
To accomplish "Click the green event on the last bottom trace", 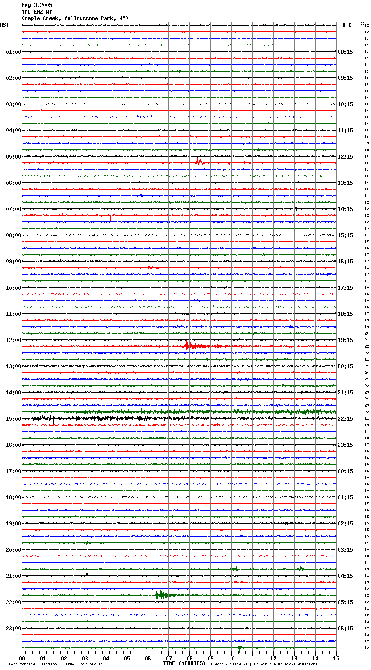I will point(240,647).
